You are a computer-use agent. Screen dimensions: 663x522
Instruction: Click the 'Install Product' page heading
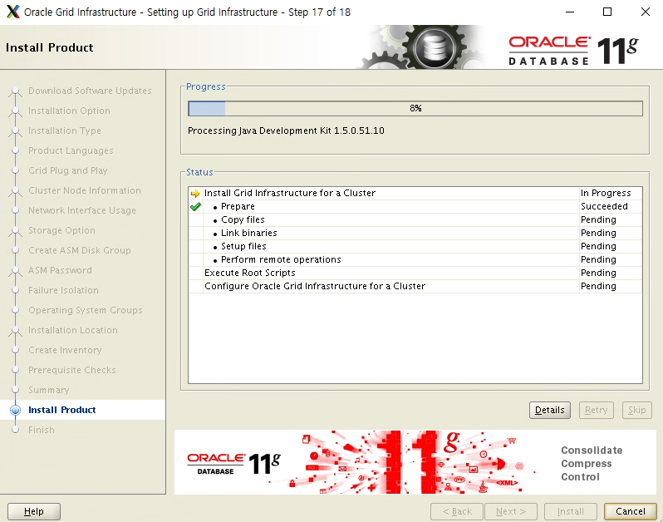pos(50,47)
